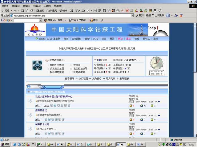Screen dimensions: 197x147
Task: Click the user avatar image
Action: (x=37, y=65)
